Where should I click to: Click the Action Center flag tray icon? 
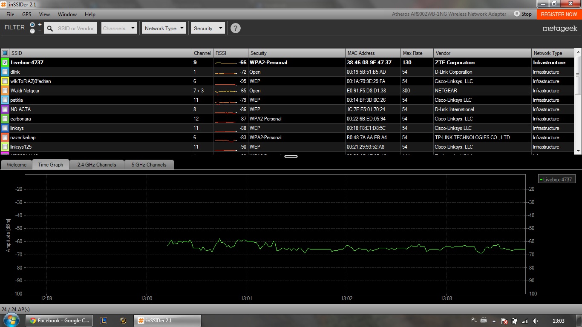(x=504, y=321)
